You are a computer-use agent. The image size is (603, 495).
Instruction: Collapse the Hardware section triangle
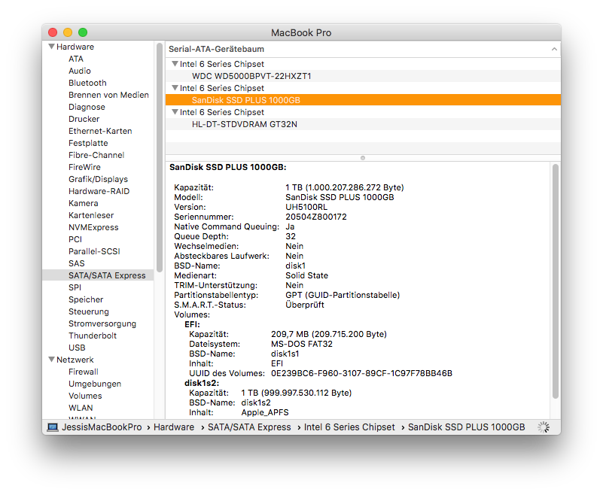tap(51, 47)
